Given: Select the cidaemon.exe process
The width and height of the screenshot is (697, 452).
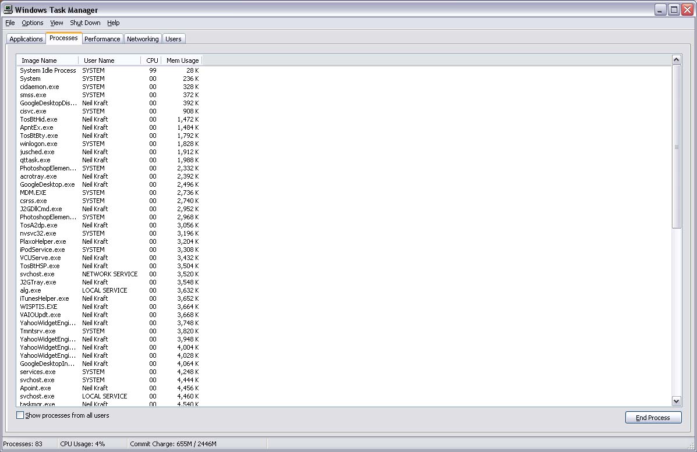Looking at the screenshot, I should click(x=109, y=87).
